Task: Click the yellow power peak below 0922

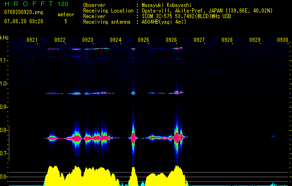Action: point(52,175)
